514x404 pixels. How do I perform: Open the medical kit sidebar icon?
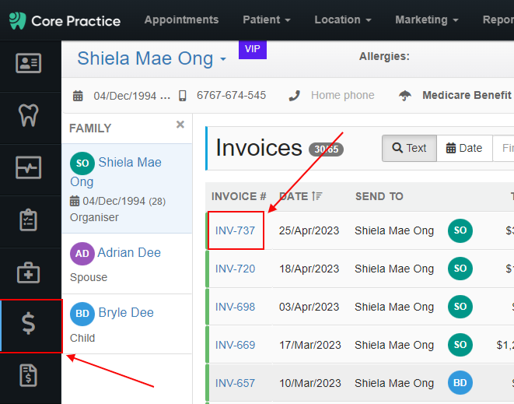29,272
